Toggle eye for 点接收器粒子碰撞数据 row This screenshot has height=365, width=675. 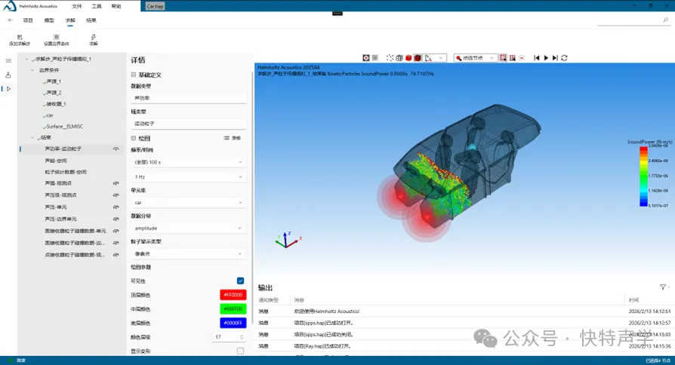[x=116, y=255]
